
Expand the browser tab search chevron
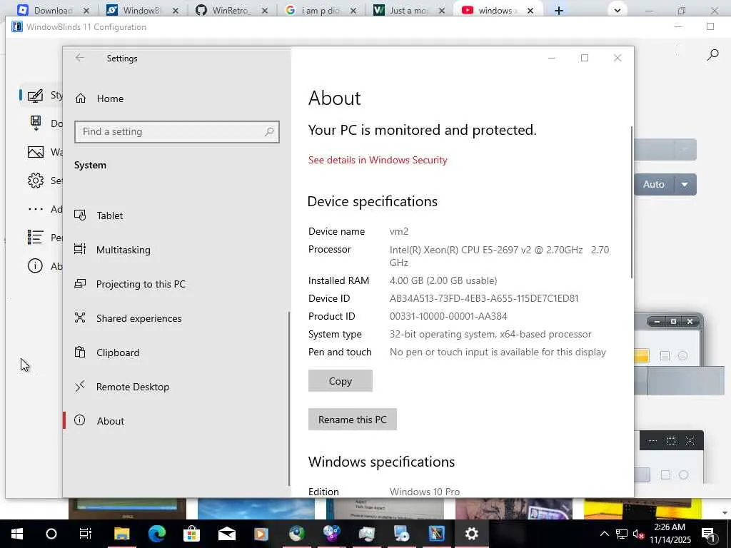coord(617,10)
